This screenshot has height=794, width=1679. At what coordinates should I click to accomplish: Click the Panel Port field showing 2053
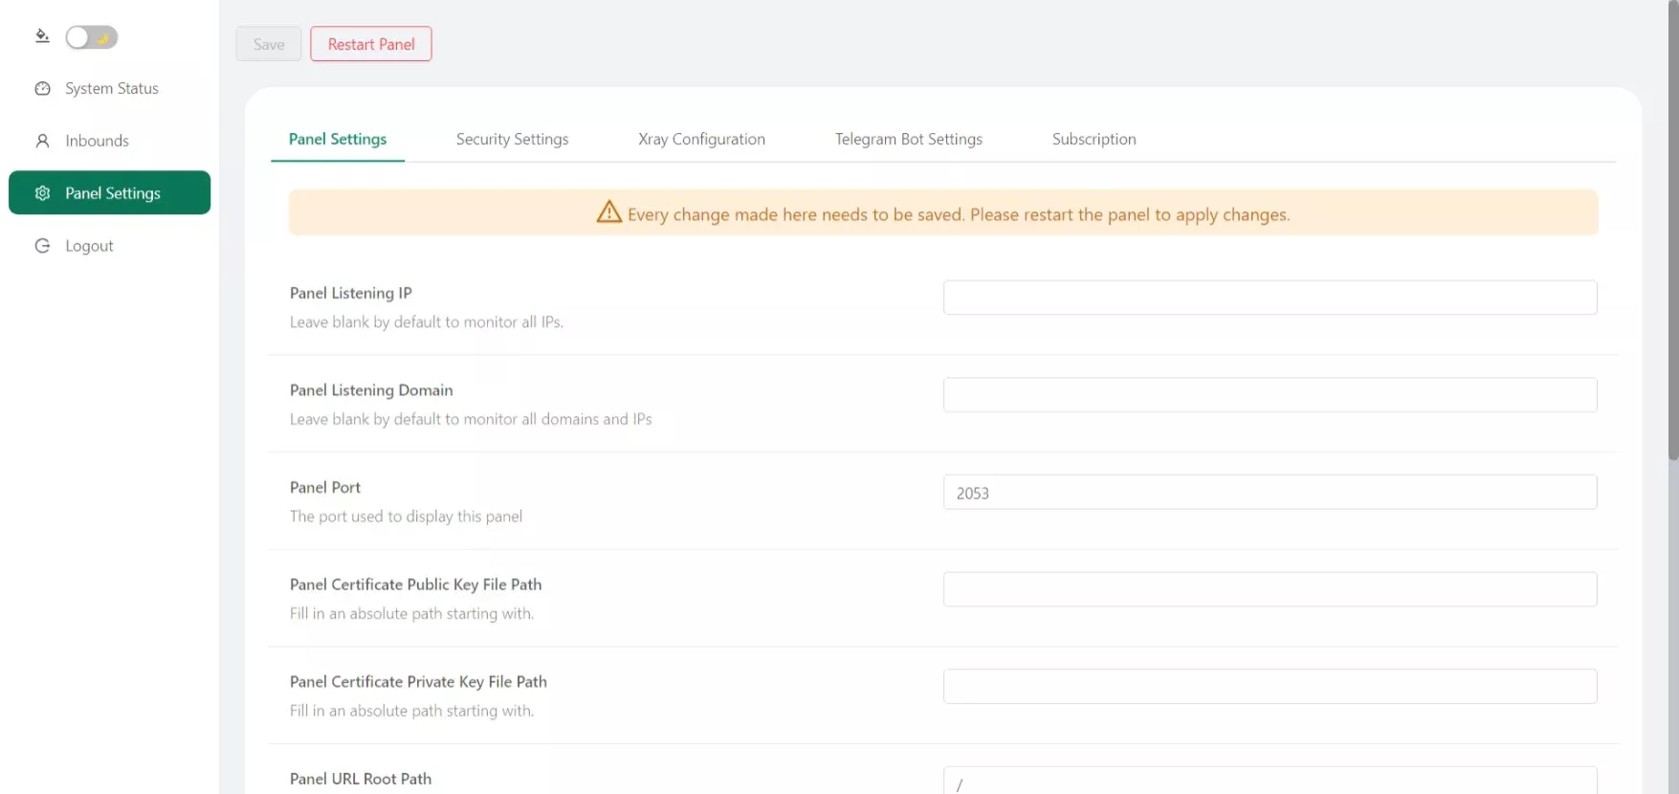tap(1270, 493)
